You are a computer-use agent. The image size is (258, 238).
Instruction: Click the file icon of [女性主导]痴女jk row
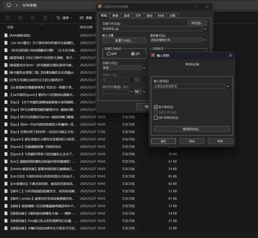6,80
